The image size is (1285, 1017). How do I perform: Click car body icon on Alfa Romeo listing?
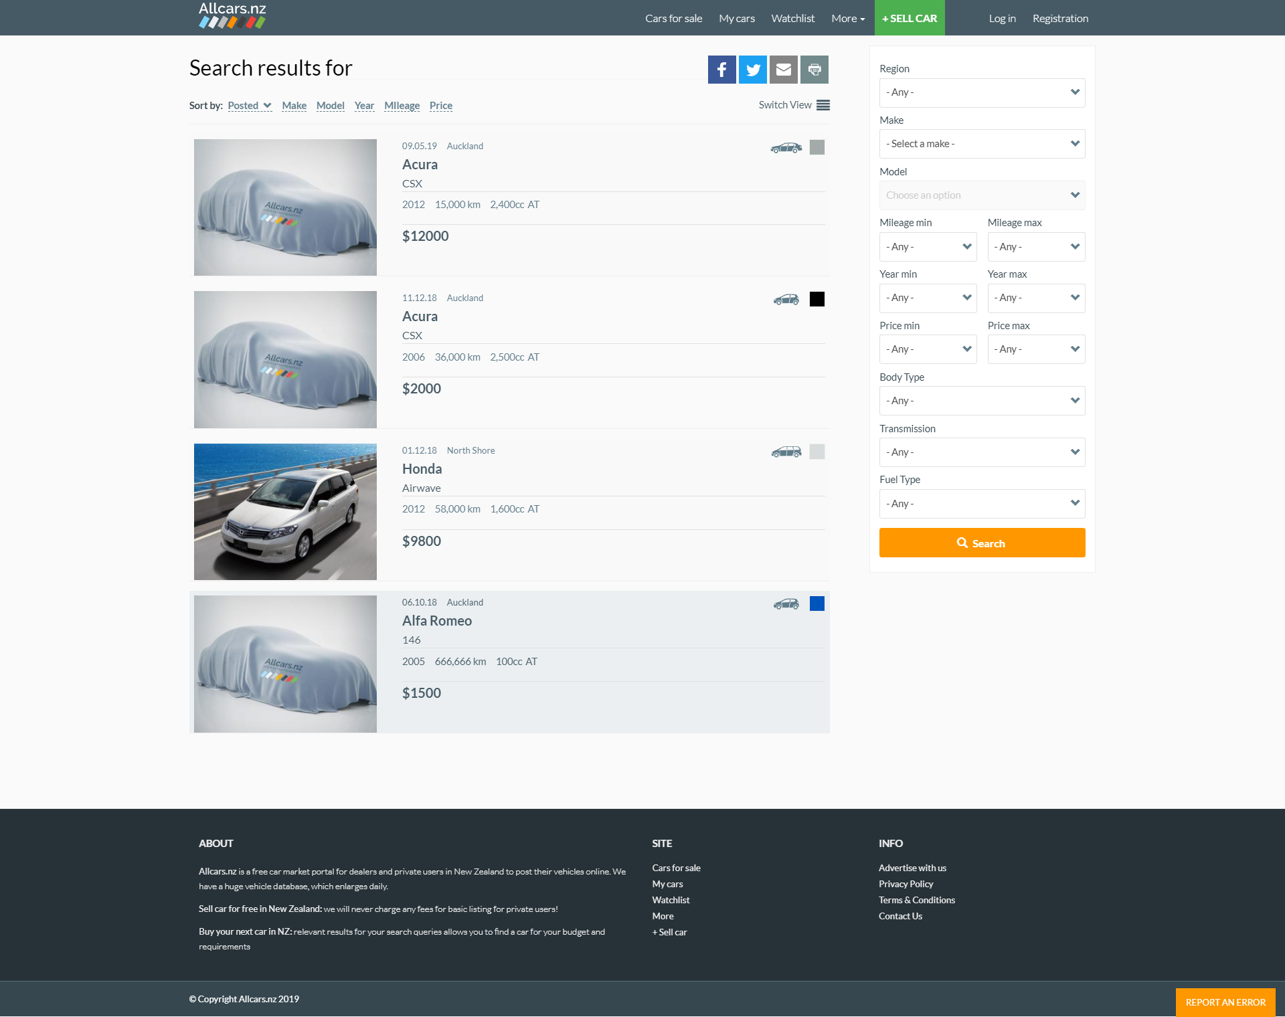786,604
